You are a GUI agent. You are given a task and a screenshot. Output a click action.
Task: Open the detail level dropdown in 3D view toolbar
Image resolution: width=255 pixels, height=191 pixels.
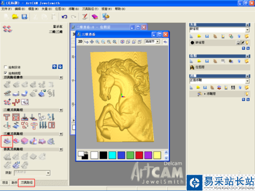point(158,42)
